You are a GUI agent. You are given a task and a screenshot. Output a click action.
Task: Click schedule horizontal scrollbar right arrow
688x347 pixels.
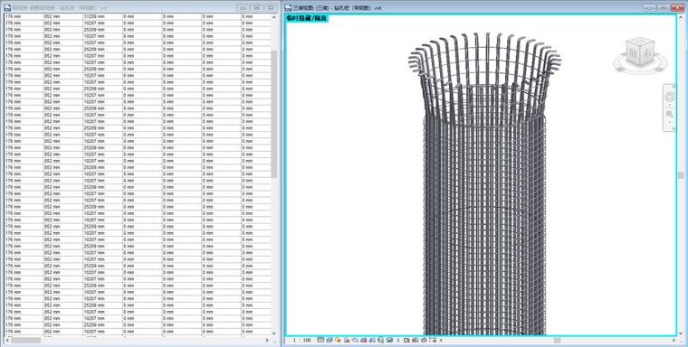(267, 340)
